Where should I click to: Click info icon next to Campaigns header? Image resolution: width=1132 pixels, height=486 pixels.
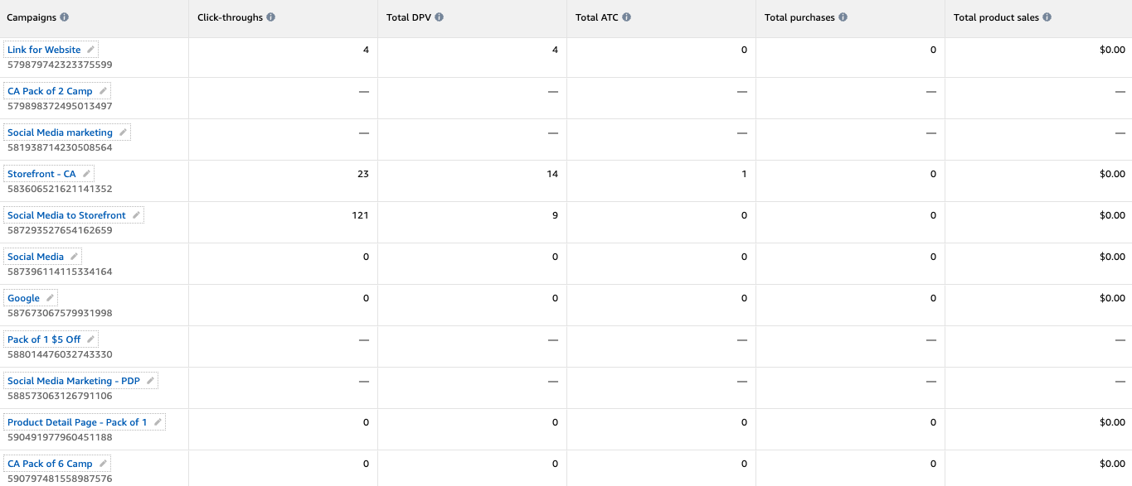point(65,17)
